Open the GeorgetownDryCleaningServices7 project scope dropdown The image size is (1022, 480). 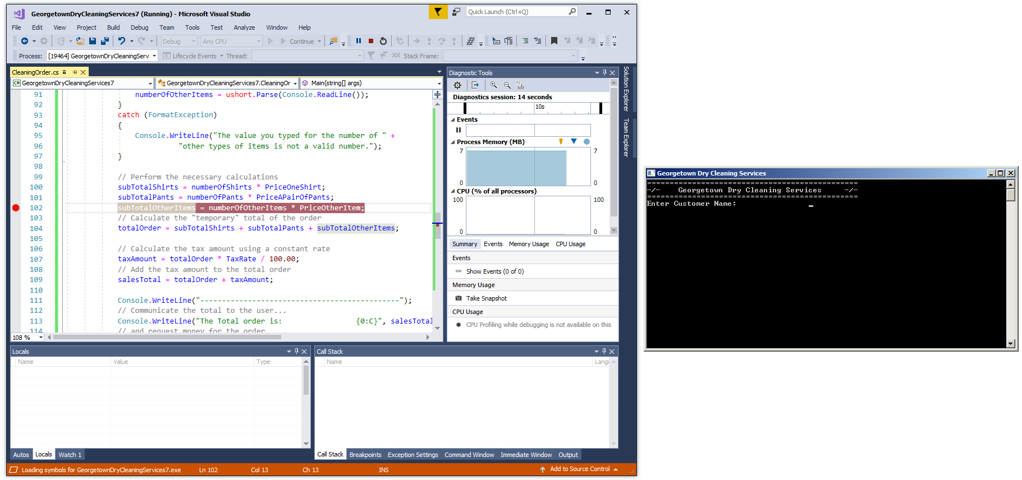click(83, 83)
